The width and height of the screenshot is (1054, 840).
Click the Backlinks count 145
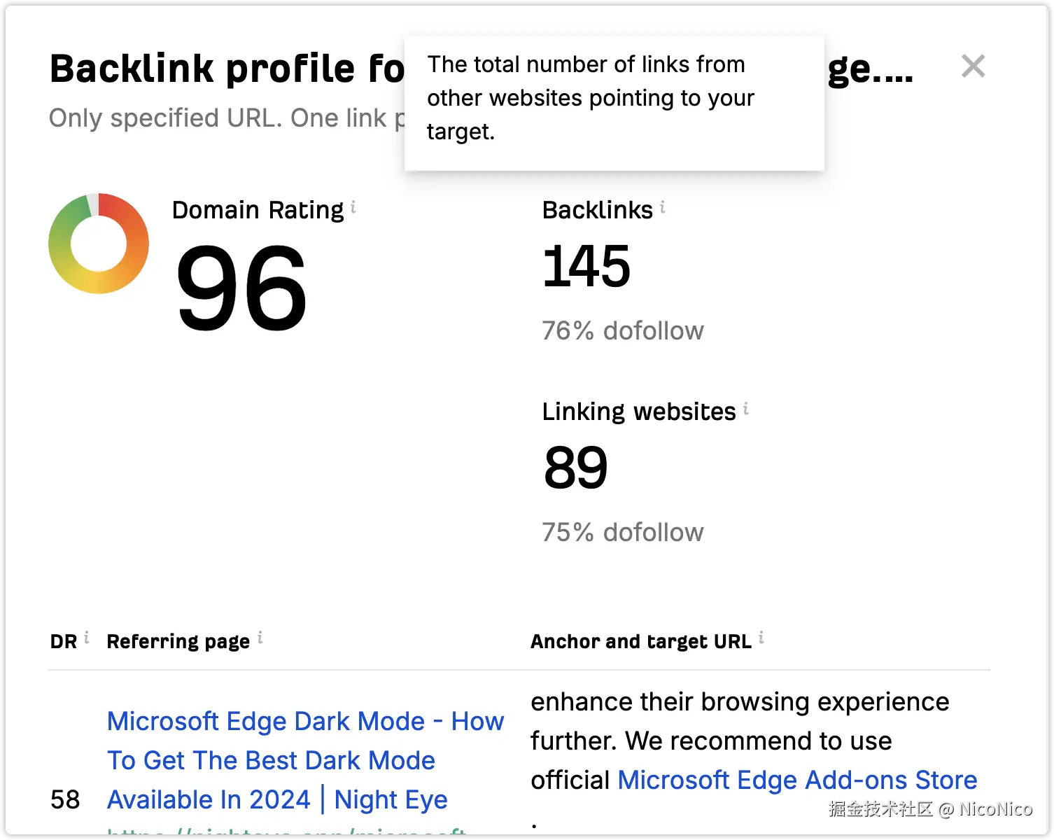click(586, 267)
